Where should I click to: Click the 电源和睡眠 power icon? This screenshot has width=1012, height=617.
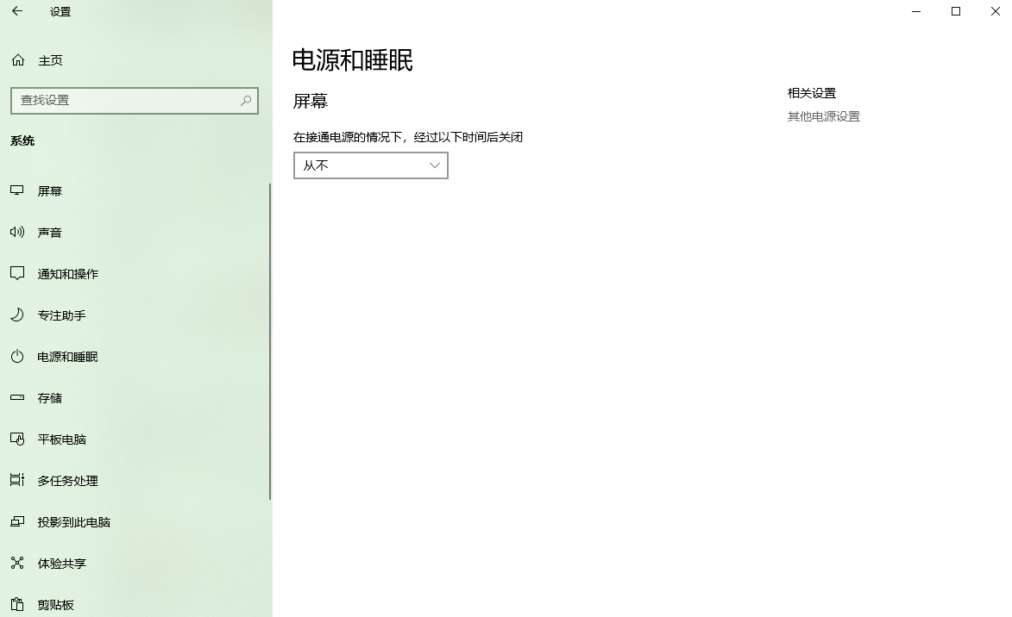tap(17, 356)
